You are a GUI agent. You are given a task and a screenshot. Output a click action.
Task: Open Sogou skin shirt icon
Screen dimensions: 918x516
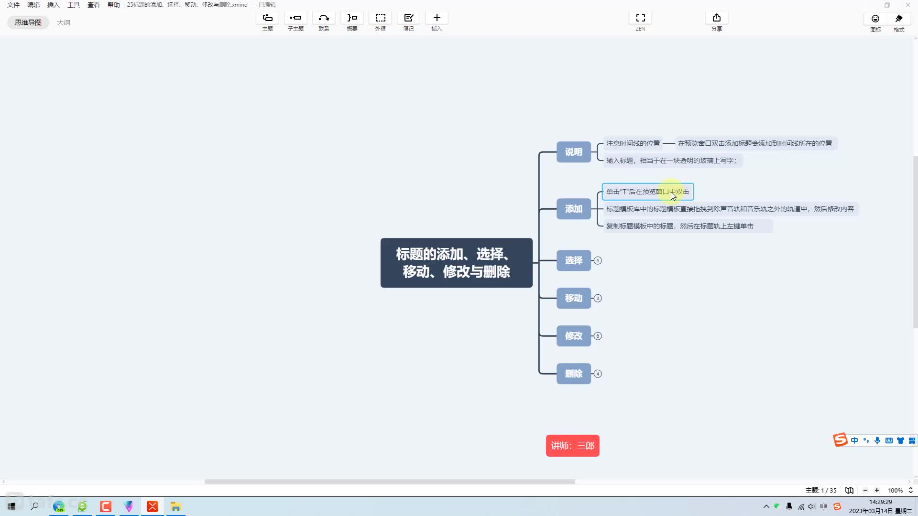click(900, 441)
